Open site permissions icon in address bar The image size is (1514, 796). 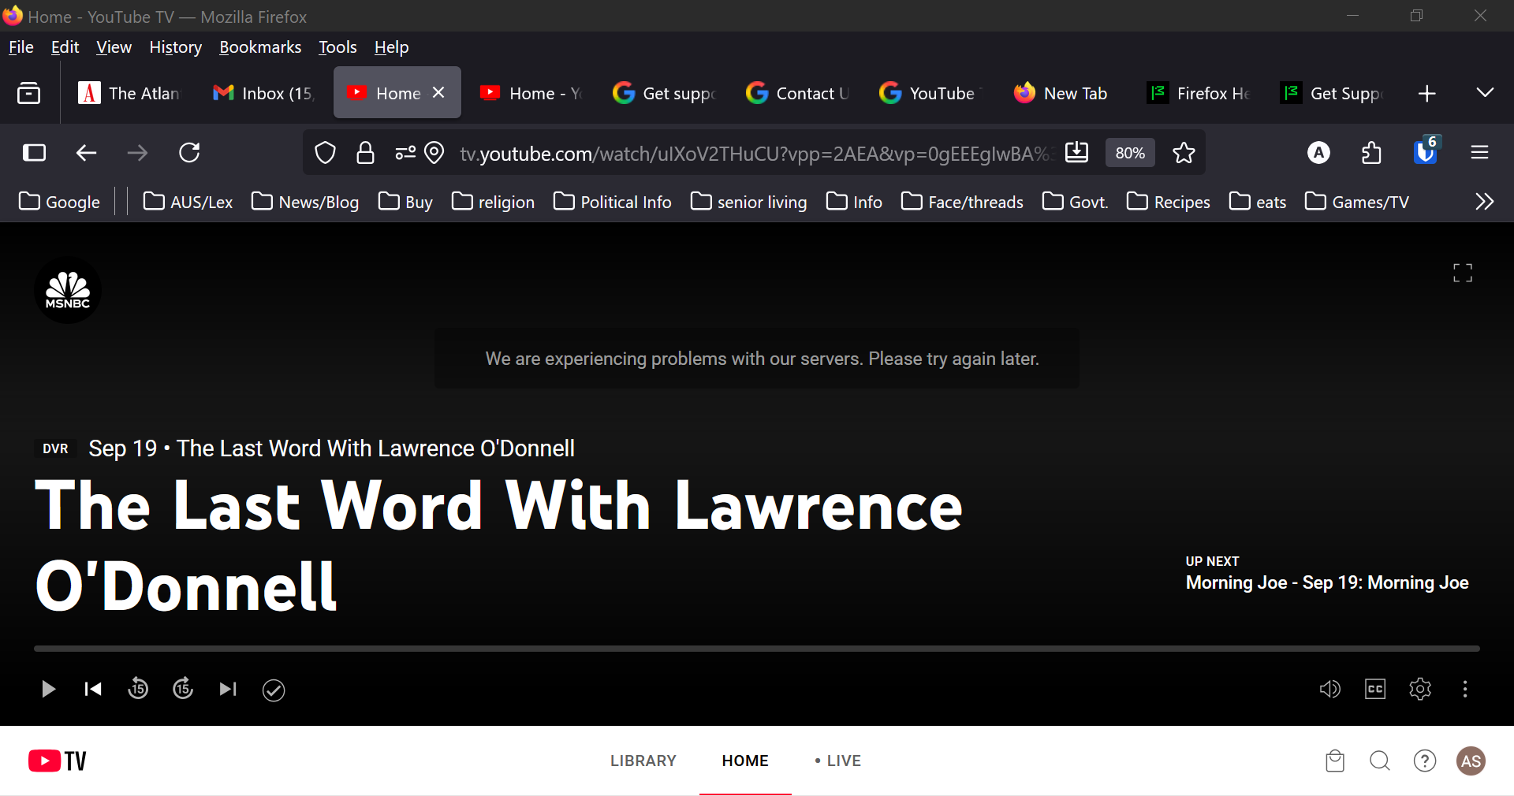[x=405, y=153]
